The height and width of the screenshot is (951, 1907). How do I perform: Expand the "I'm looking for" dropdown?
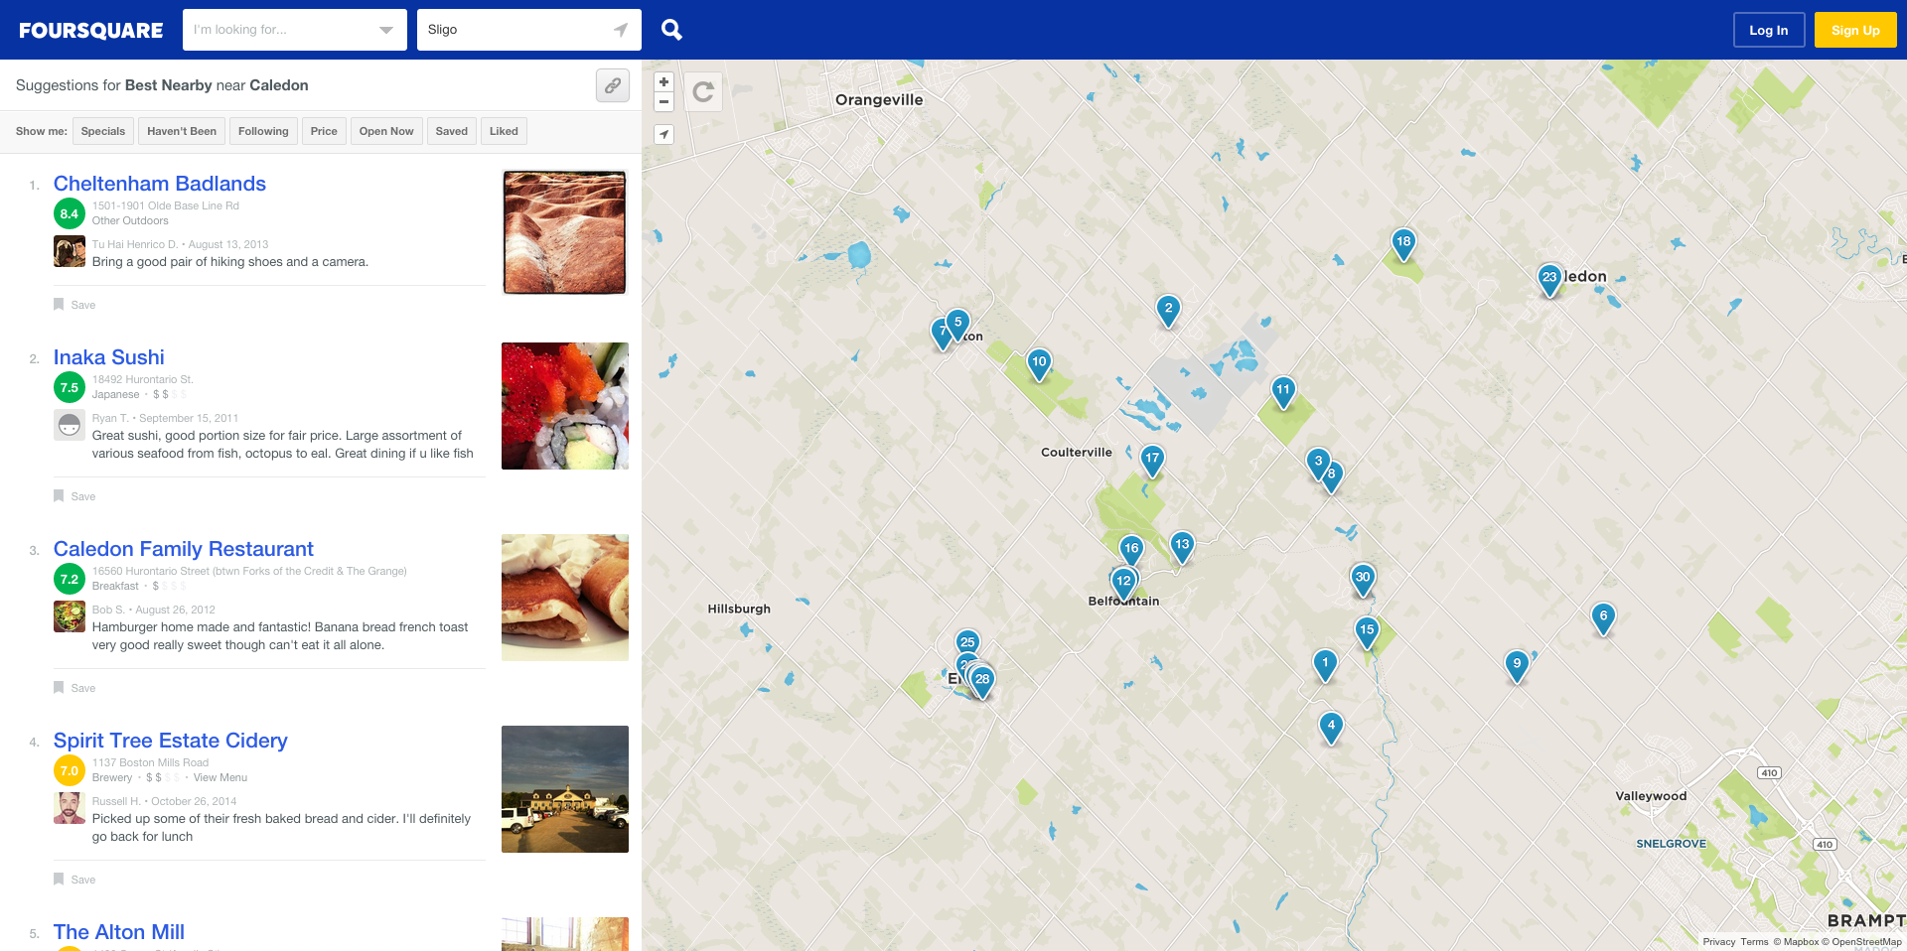click(386, 30)
